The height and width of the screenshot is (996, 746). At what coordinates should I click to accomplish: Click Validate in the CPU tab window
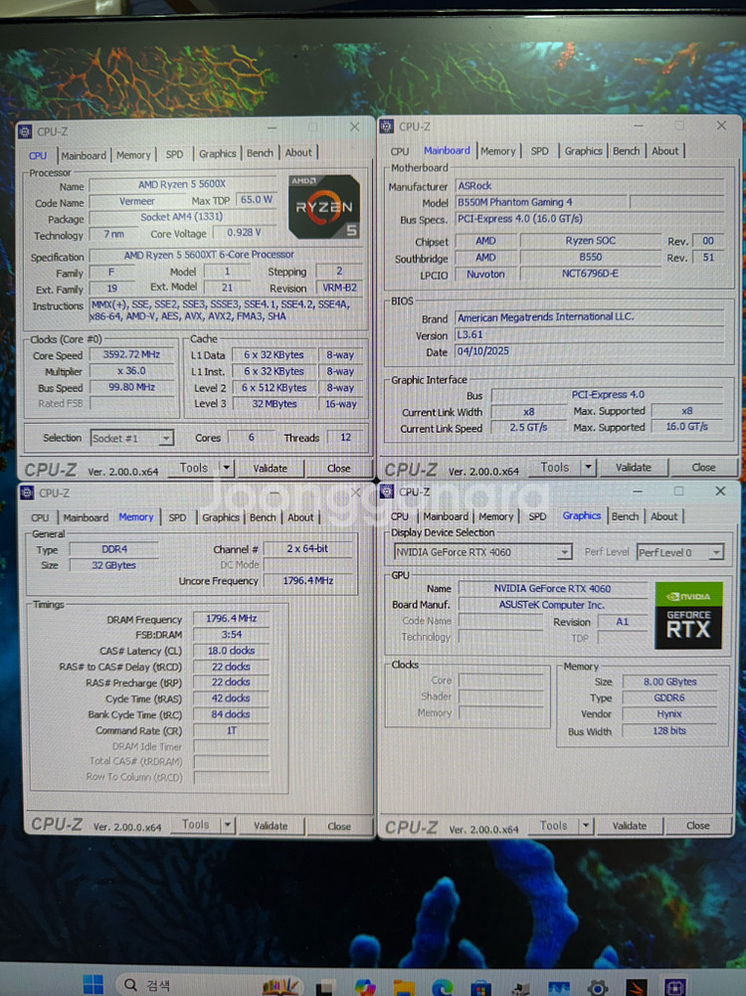pyautogui.click(x=270, y=468)
